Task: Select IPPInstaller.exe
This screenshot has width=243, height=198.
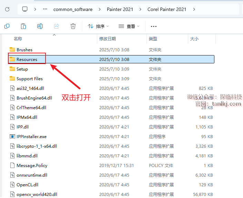Action: click(31, 137)
